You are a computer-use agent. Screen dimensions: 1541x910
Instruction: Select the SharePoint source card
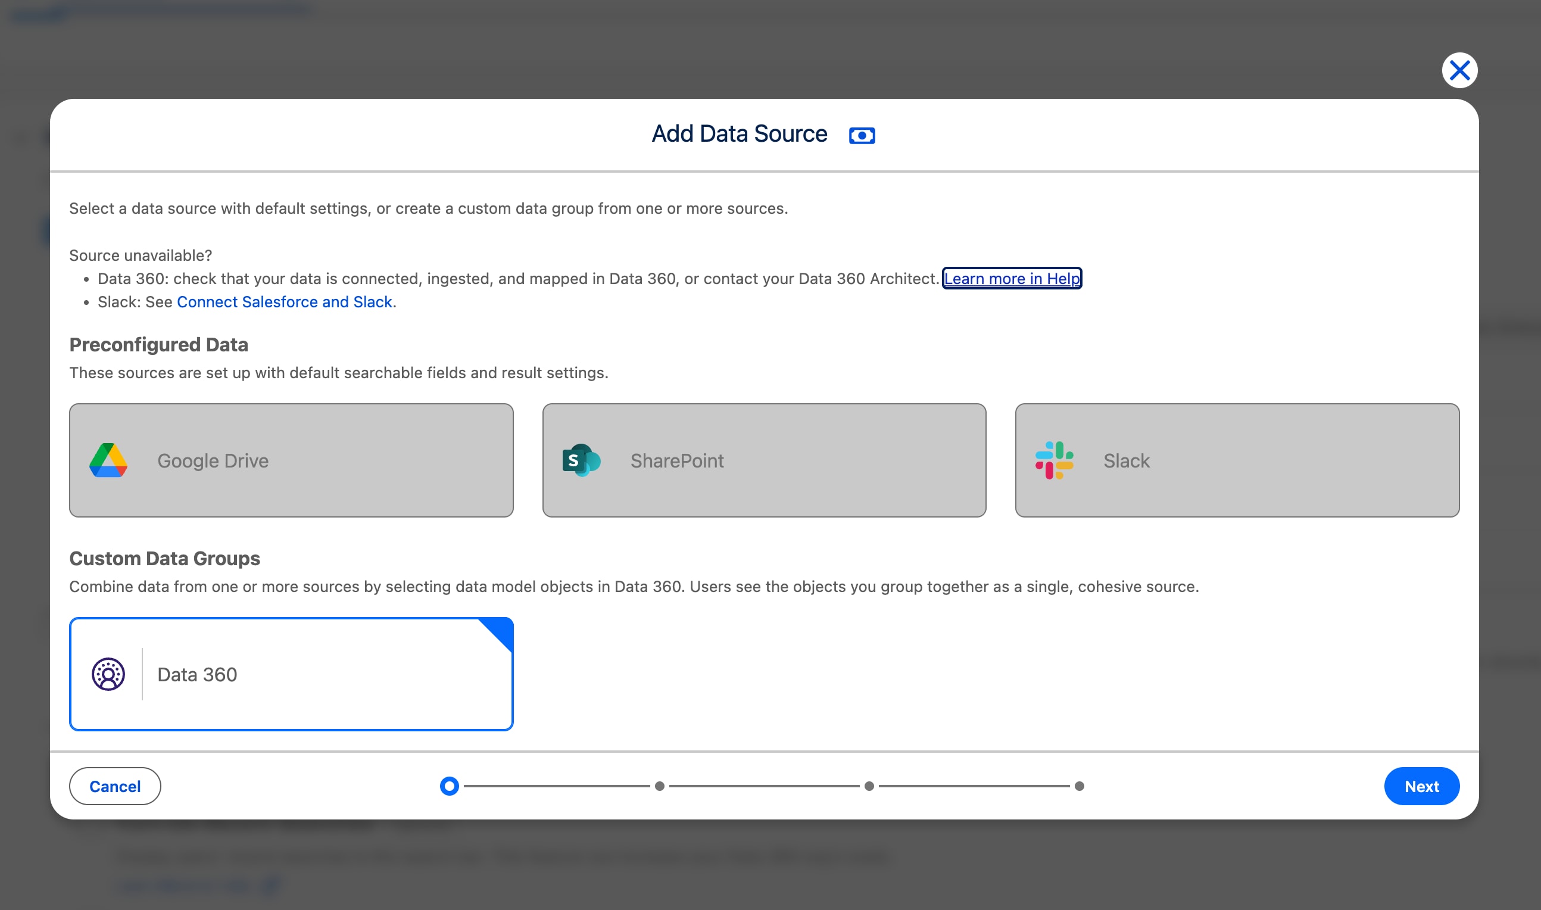pos(765,460)
